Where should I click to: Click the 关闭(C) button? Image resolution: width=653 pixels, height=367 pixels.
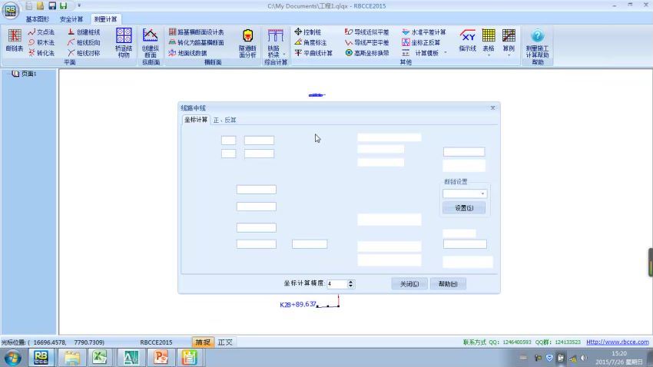[x=409, y=284]
